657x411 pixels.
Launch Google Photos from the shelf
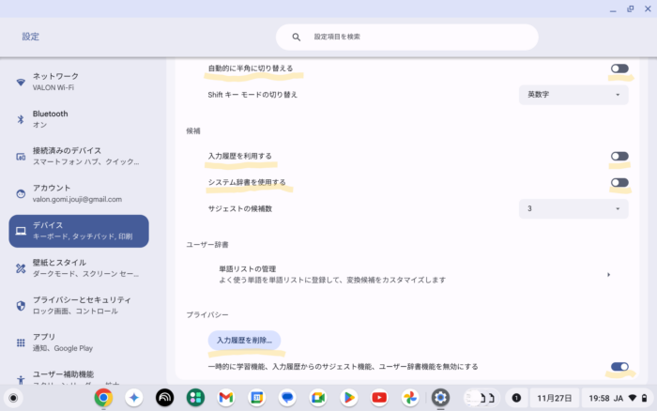[x=410, y=398]
